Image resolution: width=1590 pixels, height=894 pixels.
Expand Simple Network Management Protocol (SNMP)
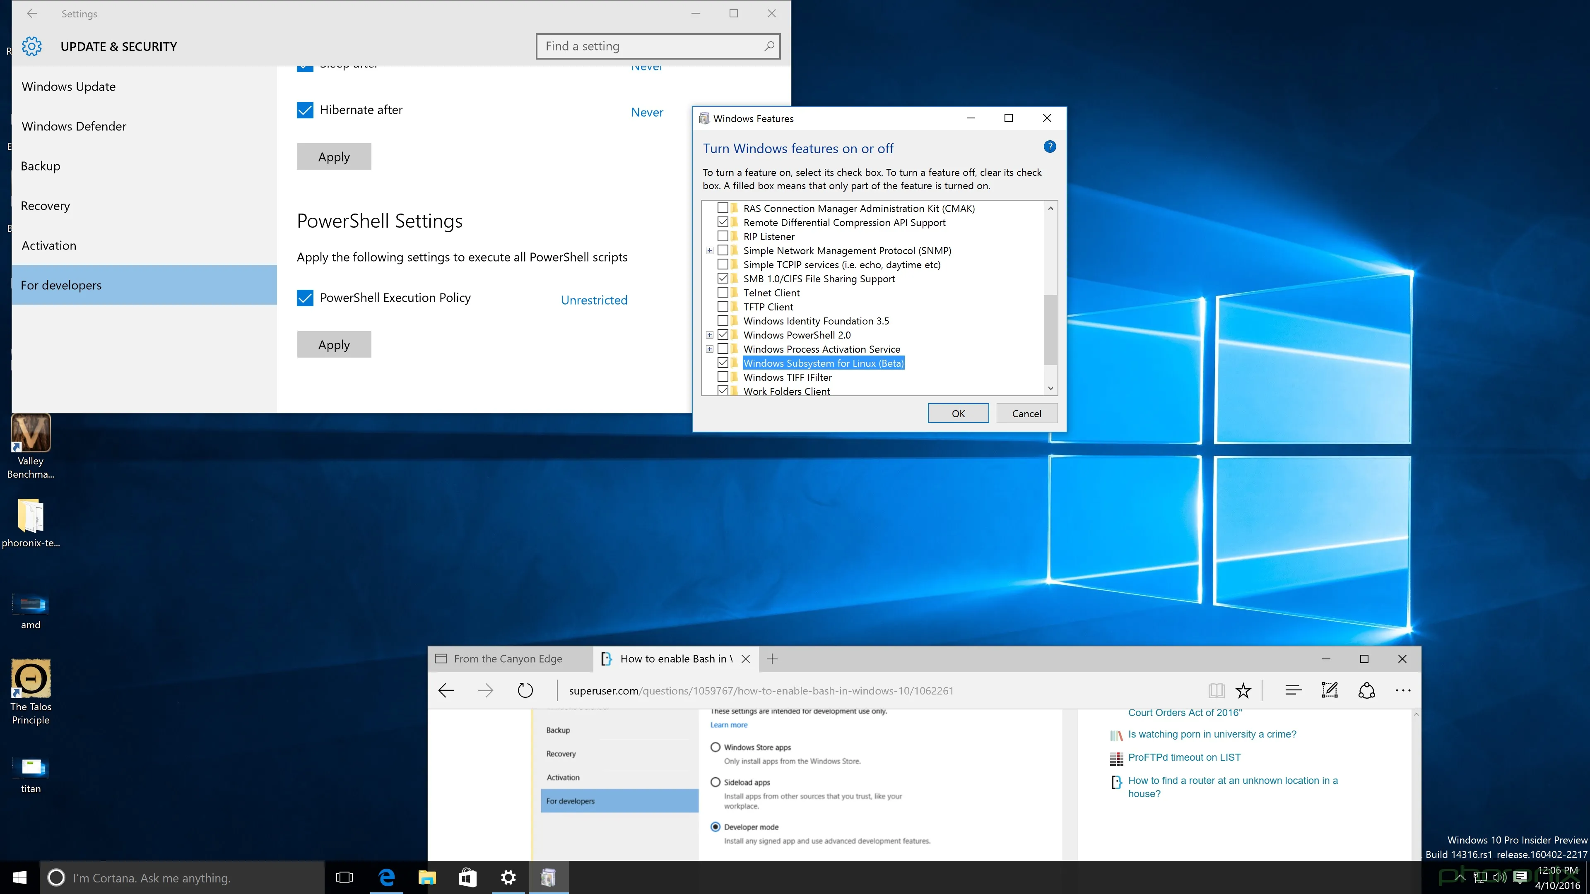point(710,250)
